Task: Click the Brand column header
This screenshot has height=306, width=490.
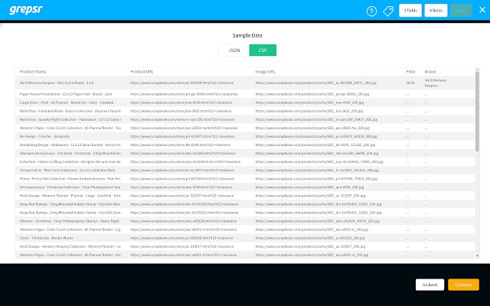Action: pos(430,71)
